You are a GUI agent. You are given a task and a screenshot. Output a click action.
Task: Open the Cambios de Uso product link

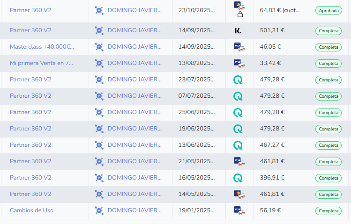[31, 210]
